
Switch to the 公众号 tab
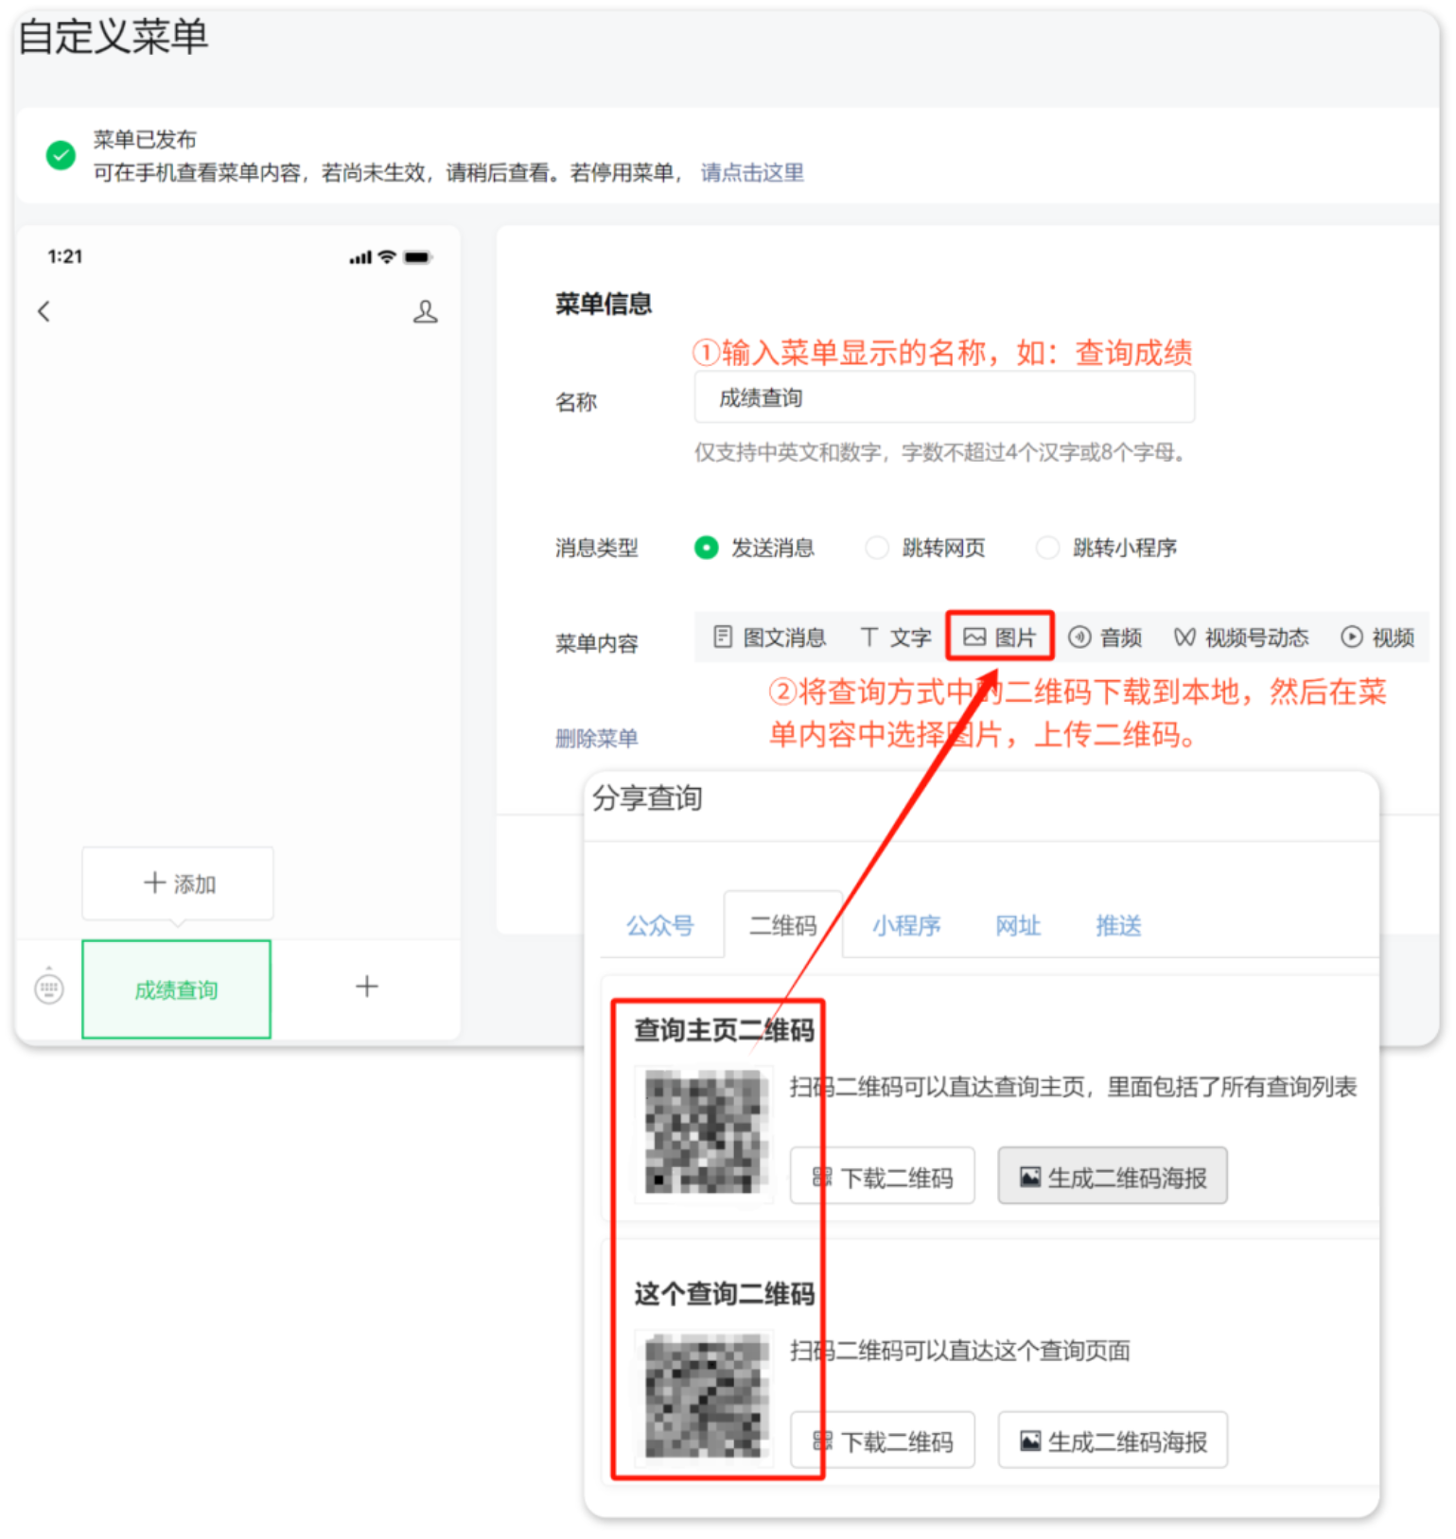[x=659, y=925]
